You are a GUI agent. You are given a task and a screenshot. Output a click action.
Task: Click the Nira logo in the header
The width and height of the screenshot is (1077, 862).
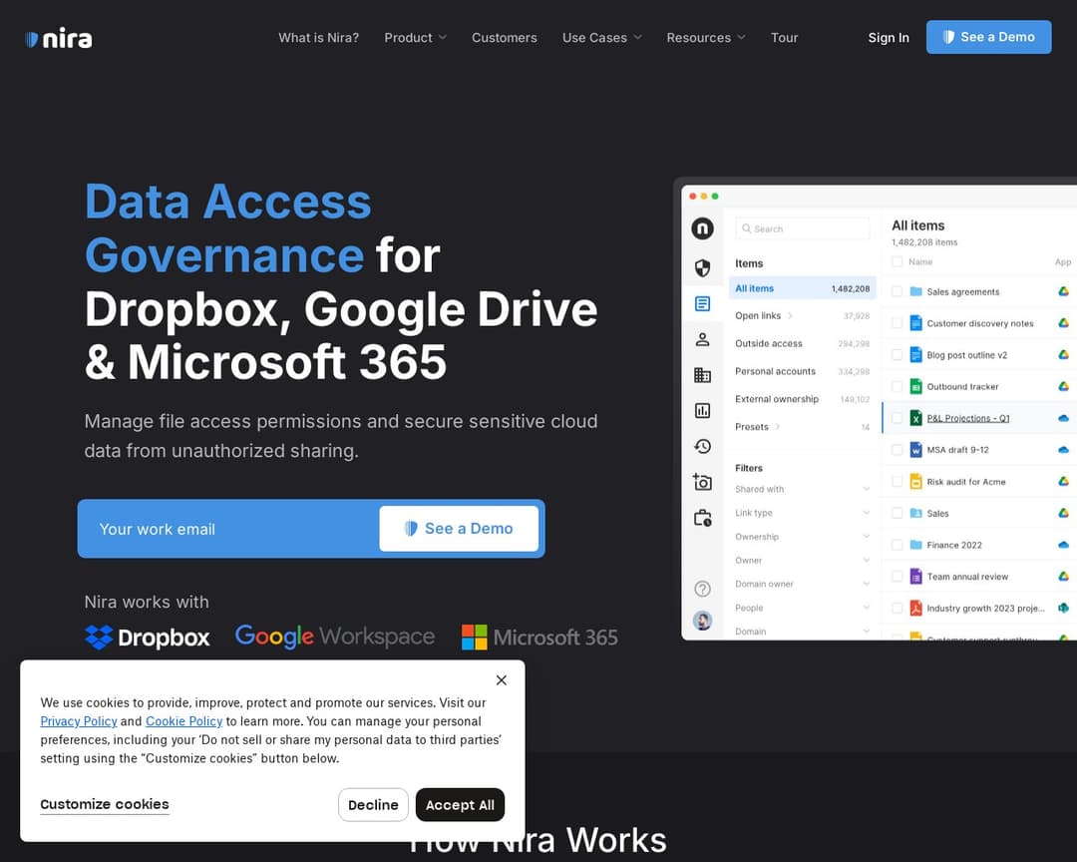point(59,39)
